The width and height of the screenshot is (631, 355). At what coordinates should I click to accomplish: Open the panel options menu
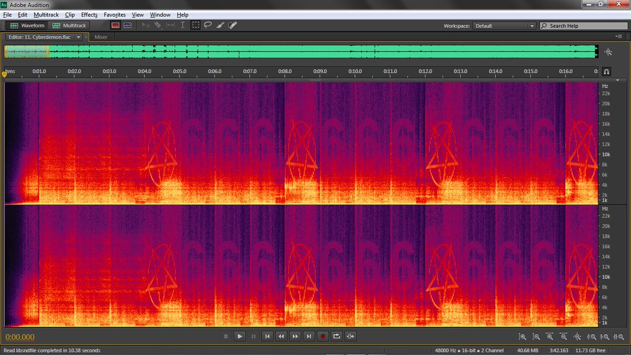coord(619,36)
